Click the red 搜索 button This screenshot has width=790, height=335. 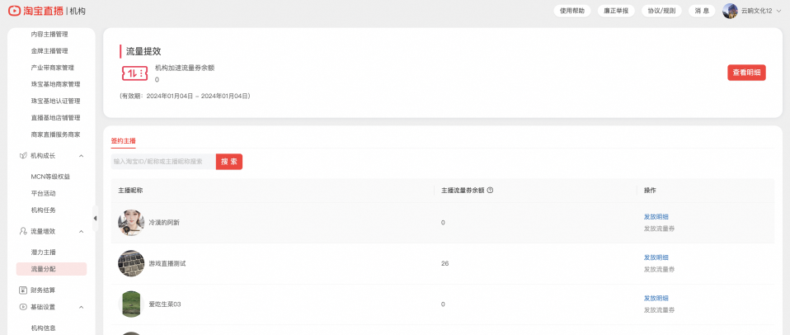tap(229, 162)
